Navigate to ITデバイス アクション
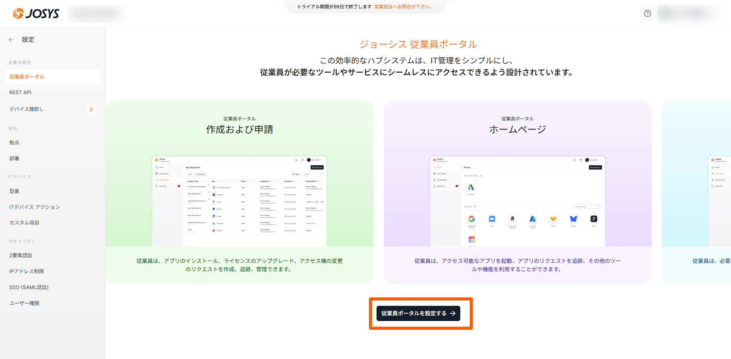This screenshot has height=359, width=731. pos(35,207)
